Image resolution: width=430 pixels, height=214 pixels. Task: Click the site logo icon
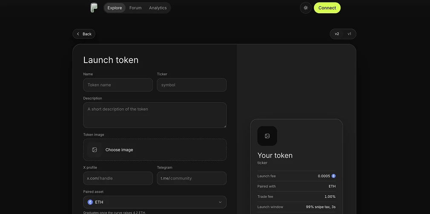point(94,8)
